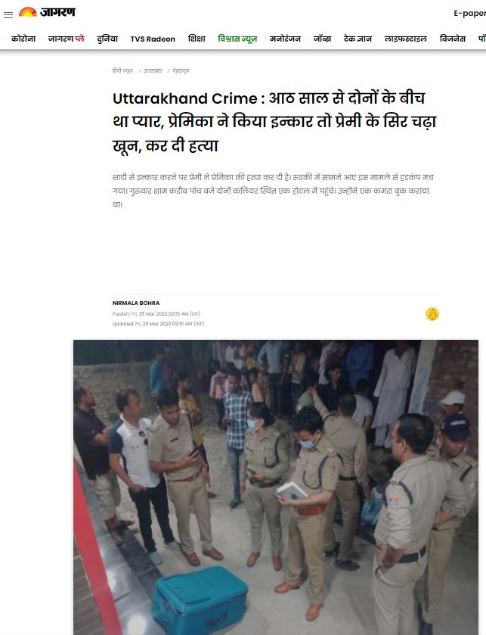Click the yellow notification bell icon
The width and height of the screenshot is (486, 635).
pyautogui.click(x=432, y=314)
